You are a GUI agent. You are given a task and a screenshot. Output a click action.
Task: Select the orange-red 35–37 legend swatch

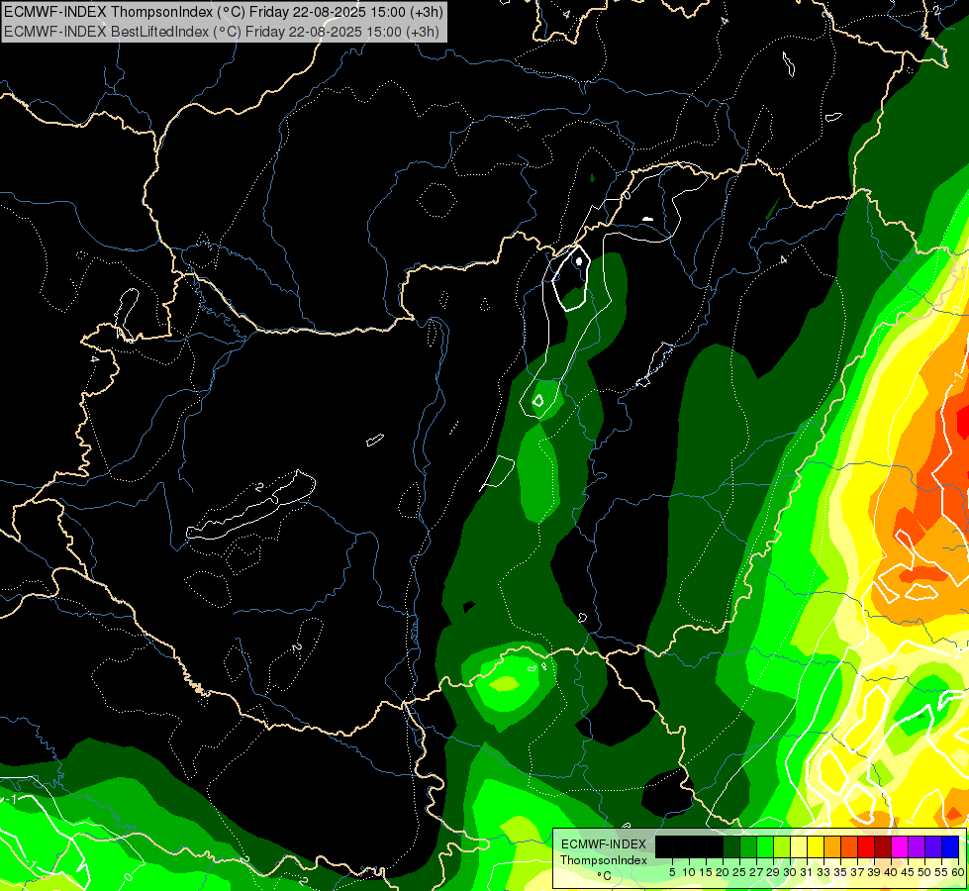(849, 846)
